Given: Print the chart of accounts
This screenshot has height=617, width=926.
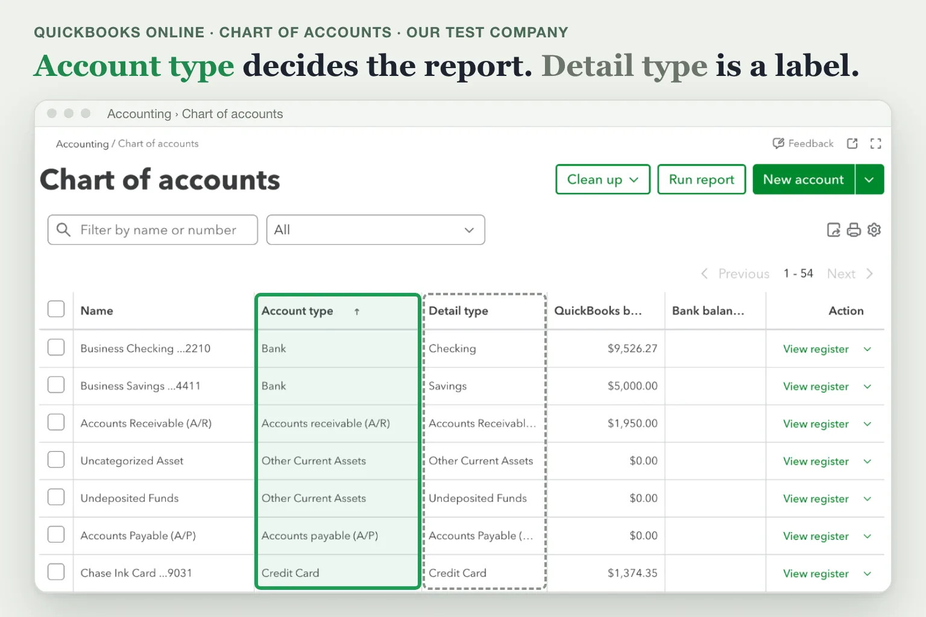Looking at the screenshot, I should tap(854, 230).
